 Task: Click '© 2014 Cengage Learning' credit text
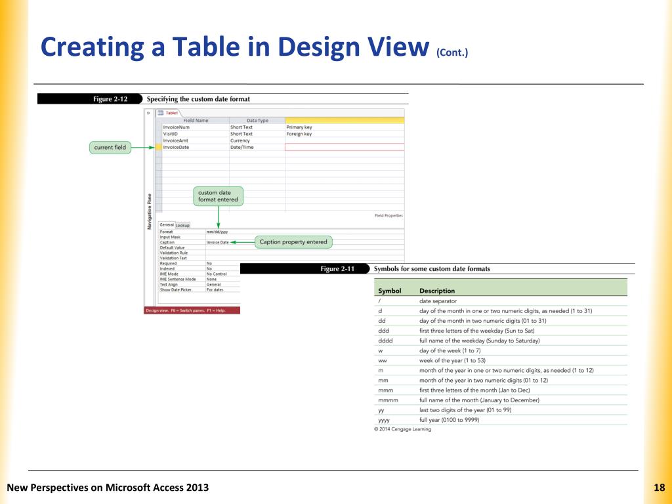[x=403, y=429]
